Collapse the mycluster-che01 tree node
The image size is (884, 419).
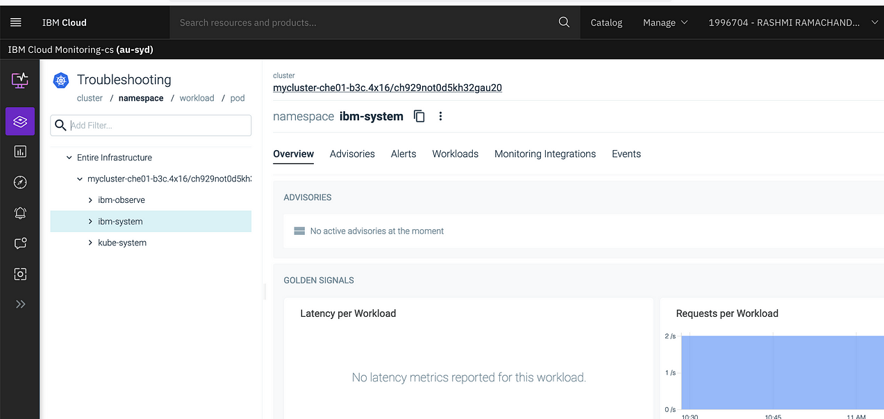point(79,179)
